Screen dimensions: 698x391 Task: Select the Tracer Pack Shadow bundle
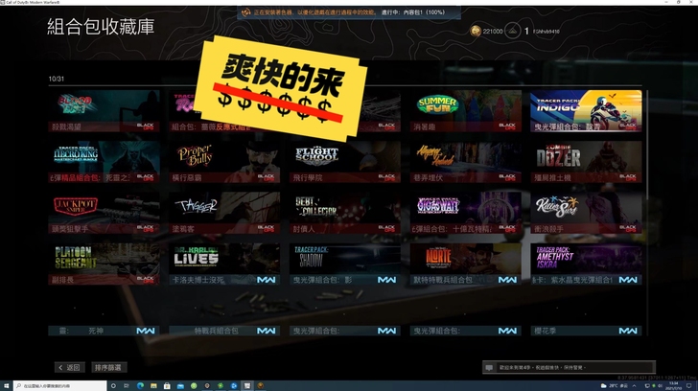coord(345,264)
